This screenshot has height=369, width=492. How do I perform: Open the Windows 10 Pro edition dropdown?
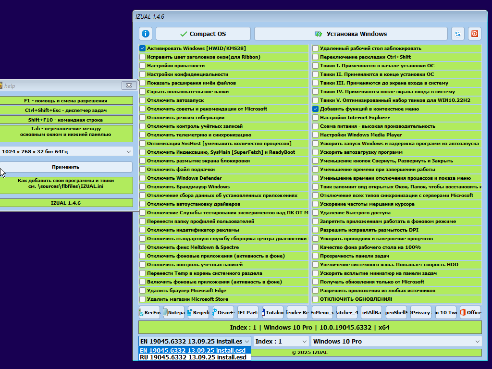[x=396, y=341]
